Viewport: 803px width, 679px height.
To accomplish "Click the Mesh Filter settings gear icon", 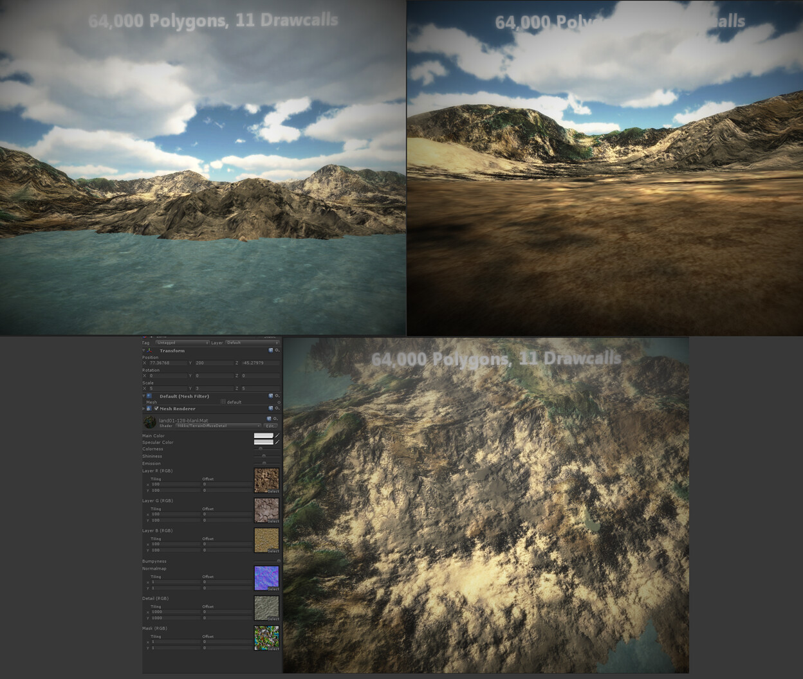I will [277, 395].
